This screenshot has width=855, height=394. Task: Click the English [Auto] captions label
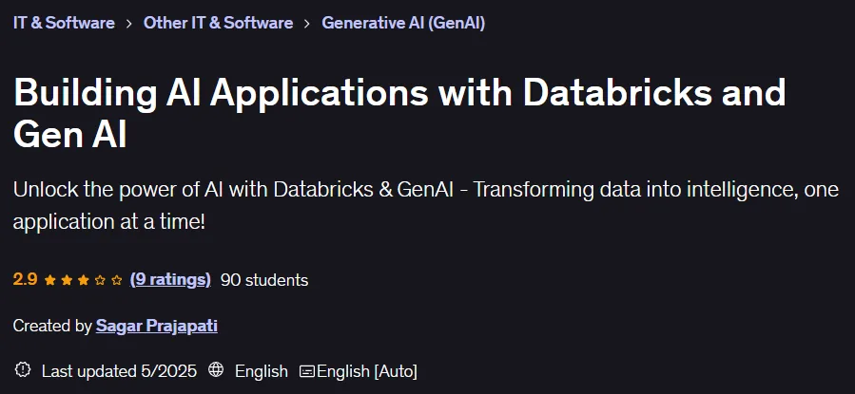(367, 371)
